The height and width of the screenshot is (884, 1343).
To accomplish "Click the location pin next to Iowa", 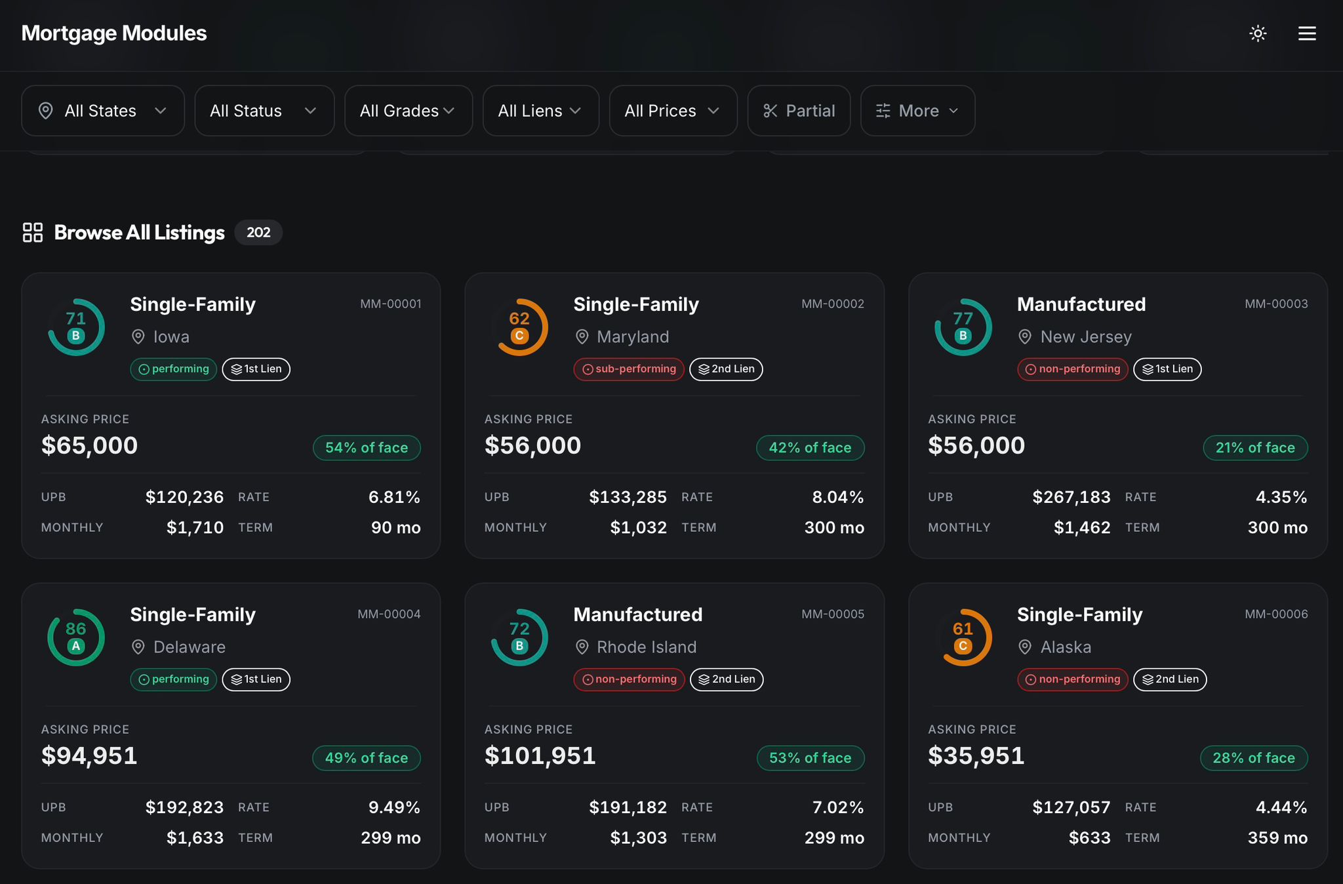I will click(138, 337).
